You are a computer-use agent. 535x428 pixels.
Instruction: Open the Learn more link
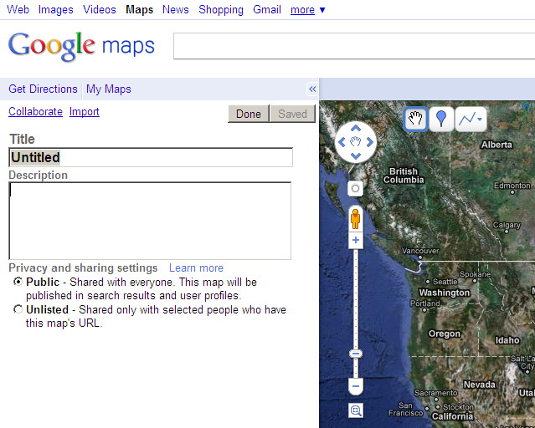tap(196, 268)
